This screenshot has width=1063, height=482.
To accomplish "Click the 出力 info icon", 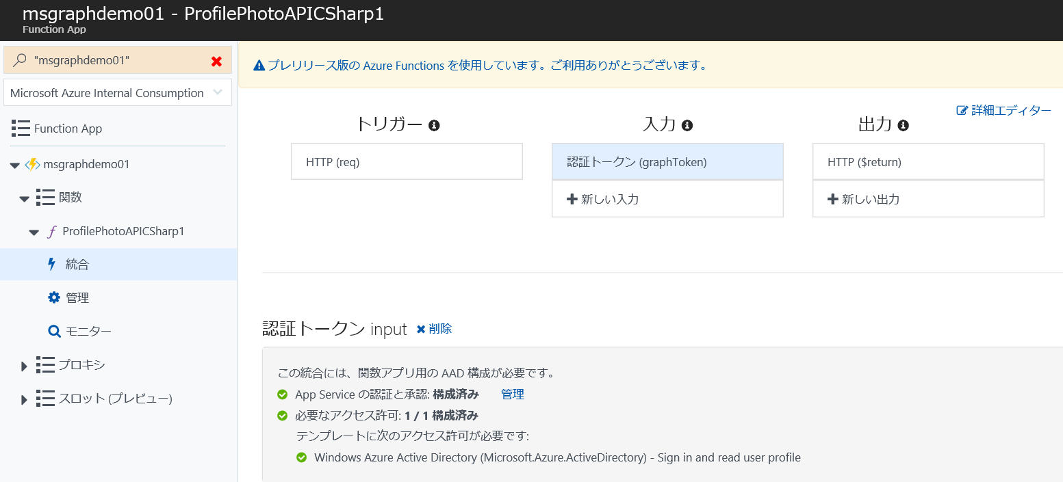I will [x=905, y=125].
